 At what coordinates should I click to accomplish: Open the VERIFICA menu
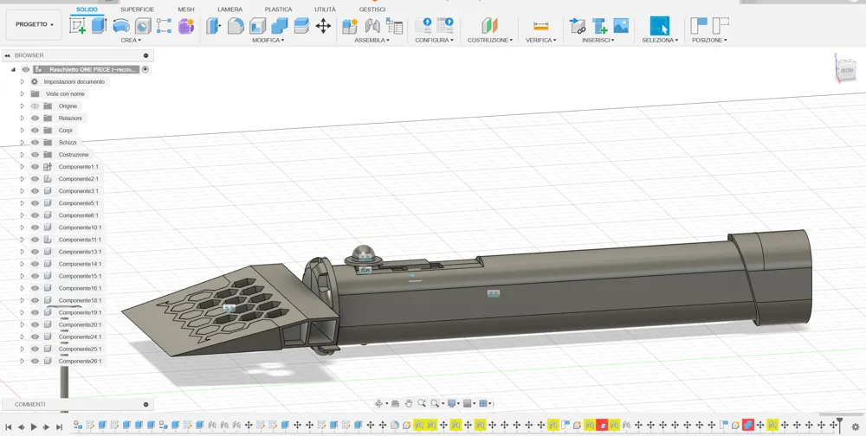[x=540, y=41]
